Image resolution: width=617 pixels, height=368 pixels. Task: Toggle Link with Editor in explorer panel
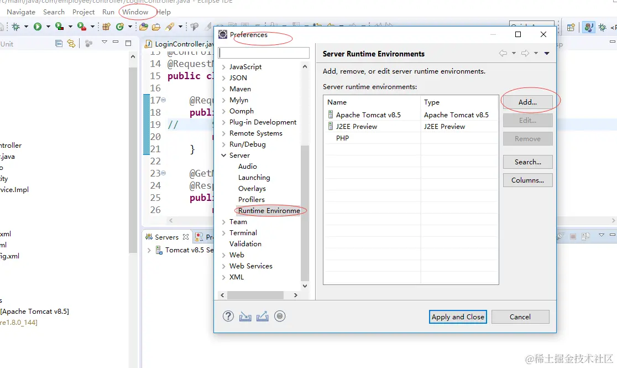[71, 43]
